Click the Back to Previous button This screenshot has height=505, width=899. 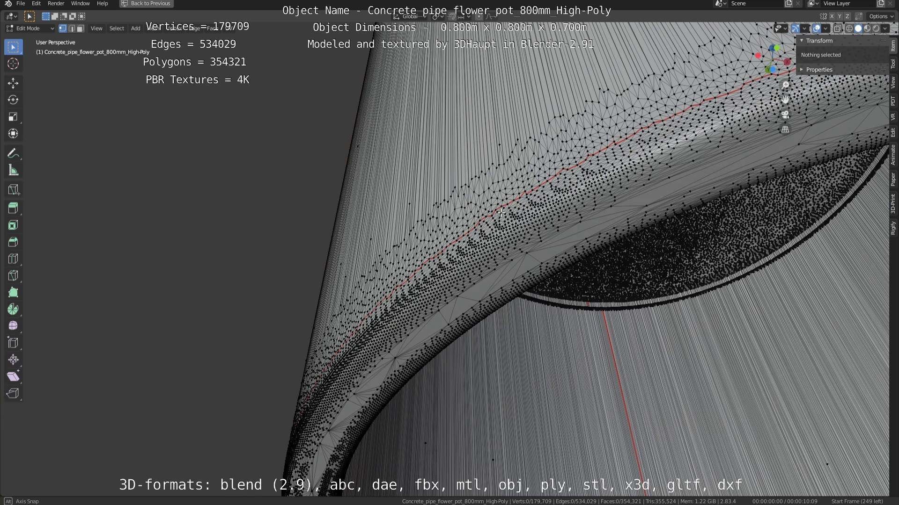point(147,3)
